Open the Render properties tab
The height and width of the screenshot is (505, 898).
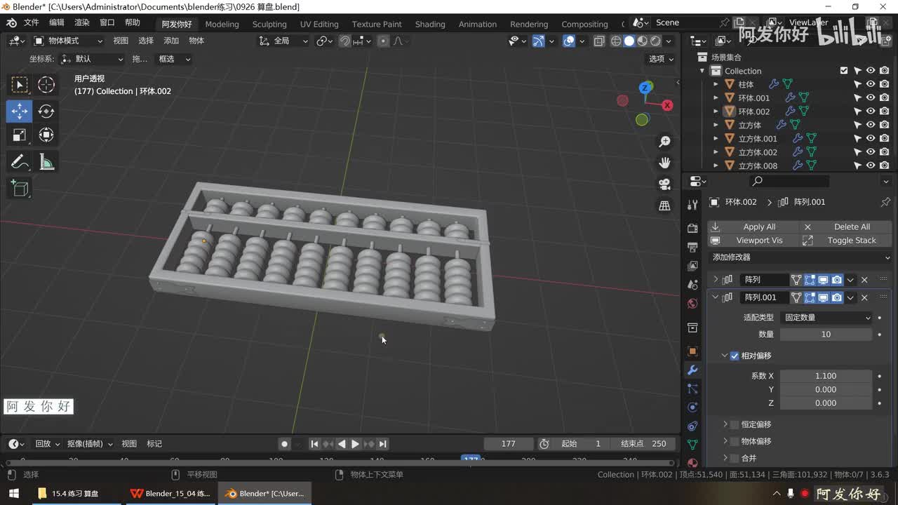(x=692, y=229)
